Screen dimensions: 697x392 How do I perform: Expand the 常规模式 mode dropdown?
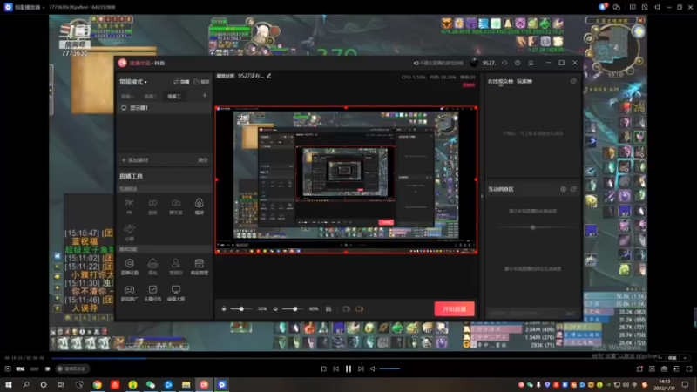coord(133,82)
